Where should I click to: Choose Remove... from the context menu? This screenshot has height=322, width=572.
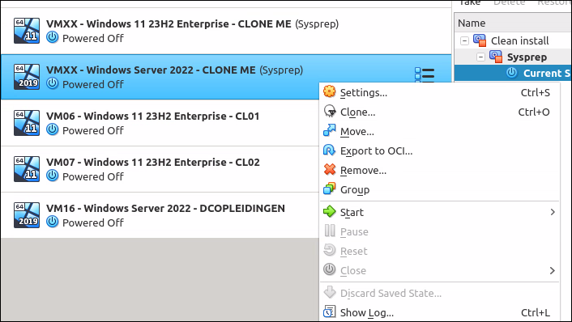pyautogui.click(x=439, y=170)
